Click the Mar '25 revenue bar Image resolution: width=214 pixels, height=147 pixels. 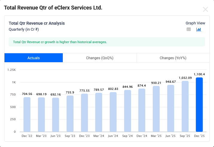click(x=156, y=109)
